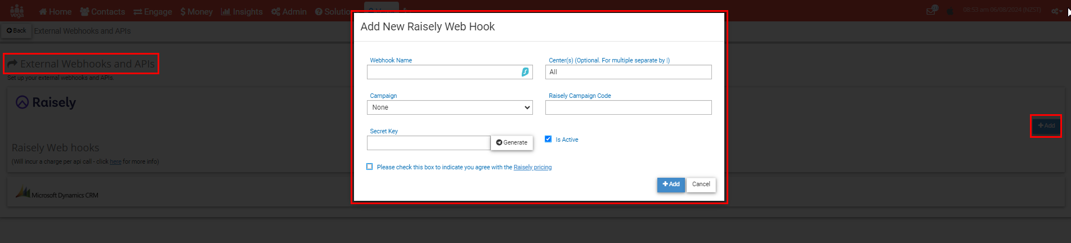This screenshot has height=243, width=1071.
Task: Check the Raisely pricing agreement checkbox
Action: (370, 166)
